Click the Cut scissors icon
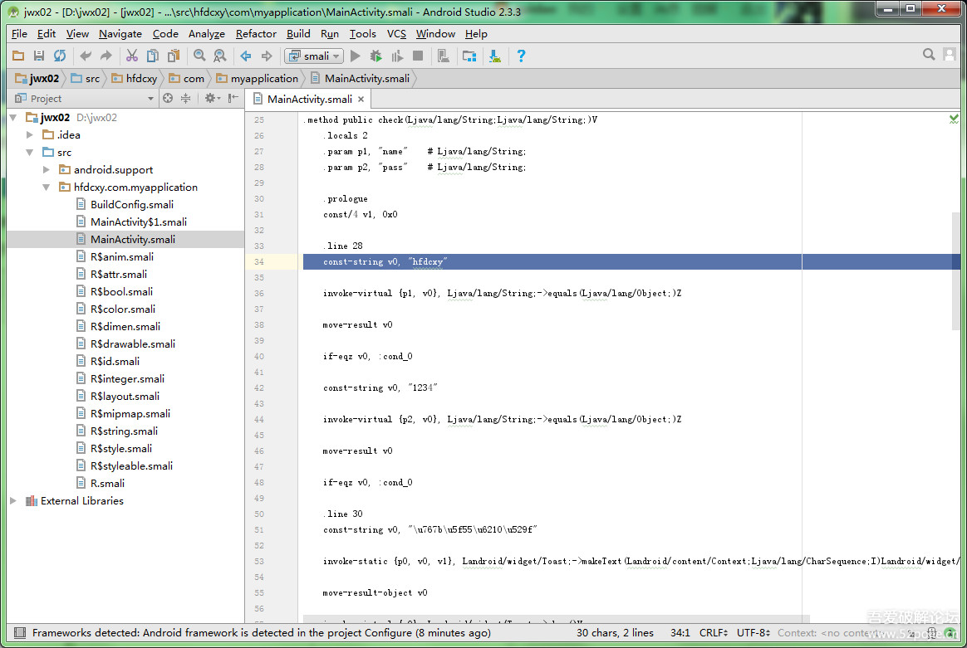Viewport: 967px width, 648px height. (131, 56)
